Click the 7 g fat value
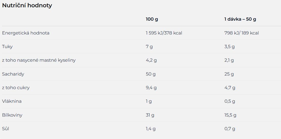This screenshot has width=281, height=139. pyautogui.click(x=149, y=47)
